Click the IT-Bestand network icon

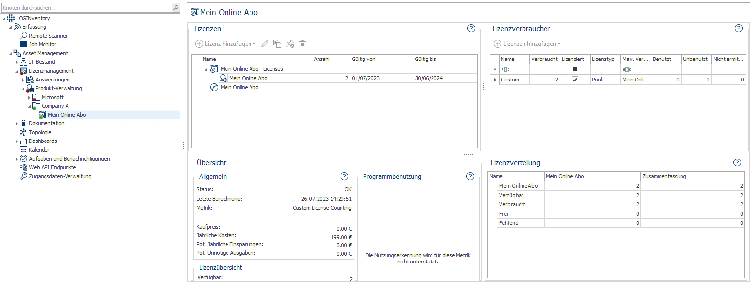click(23, 62)
